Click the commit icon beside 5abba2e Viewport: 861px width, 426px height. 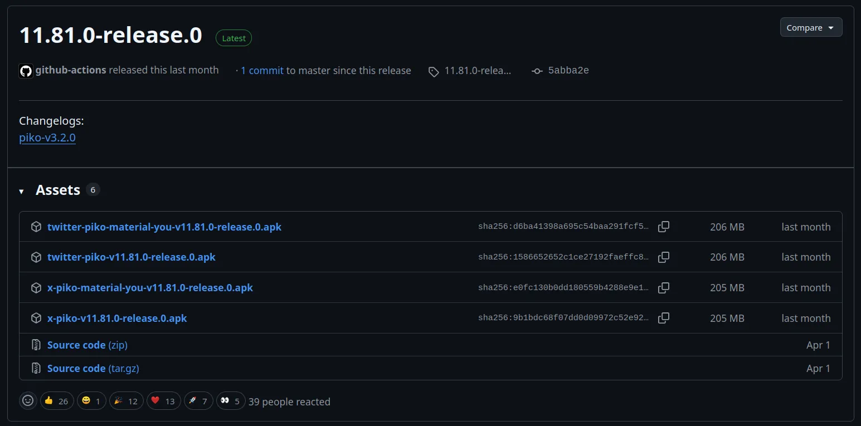[537, 71]
